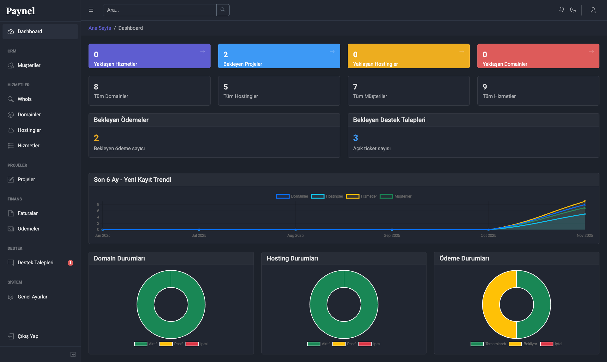Click the Paynel logo
The width and height of the screenshot is (607, 362).
[21, 11]
